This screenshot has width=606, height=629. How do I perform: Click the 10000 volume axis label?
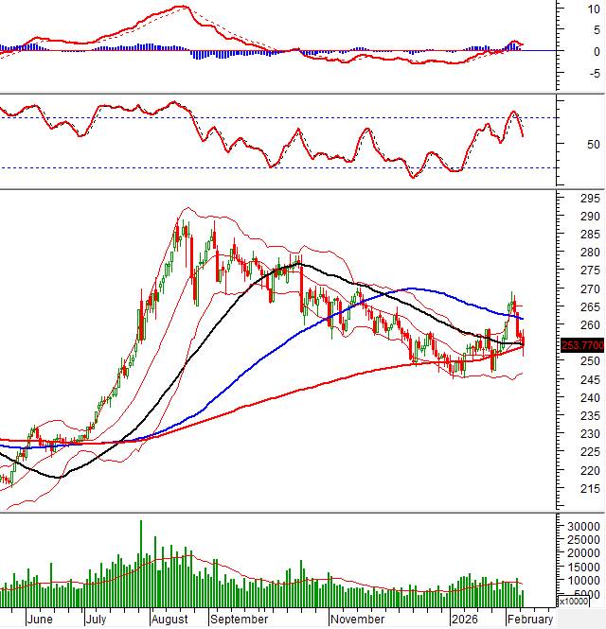point(583,580)
